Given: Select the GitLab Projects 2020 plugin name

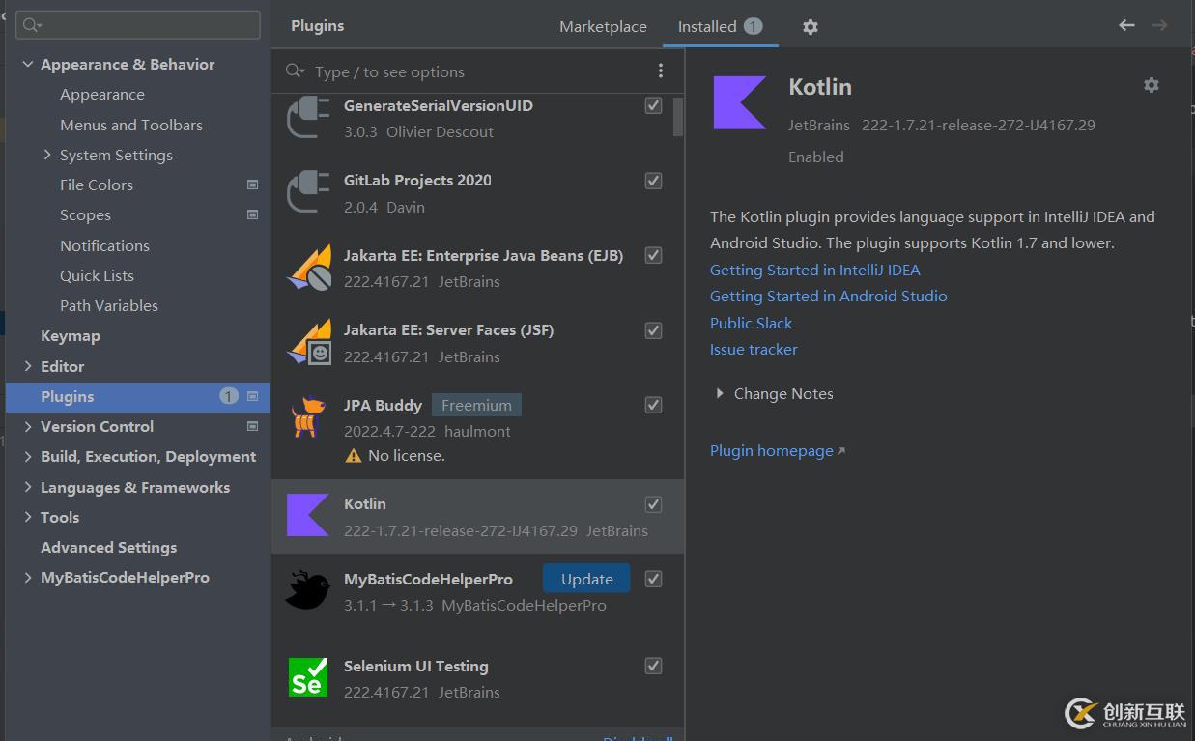Looking at the screenshot, I should [417, 180].
